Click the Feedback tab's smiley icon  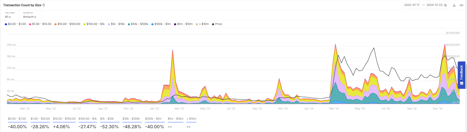pyautogui.click(x=461, y=83)
